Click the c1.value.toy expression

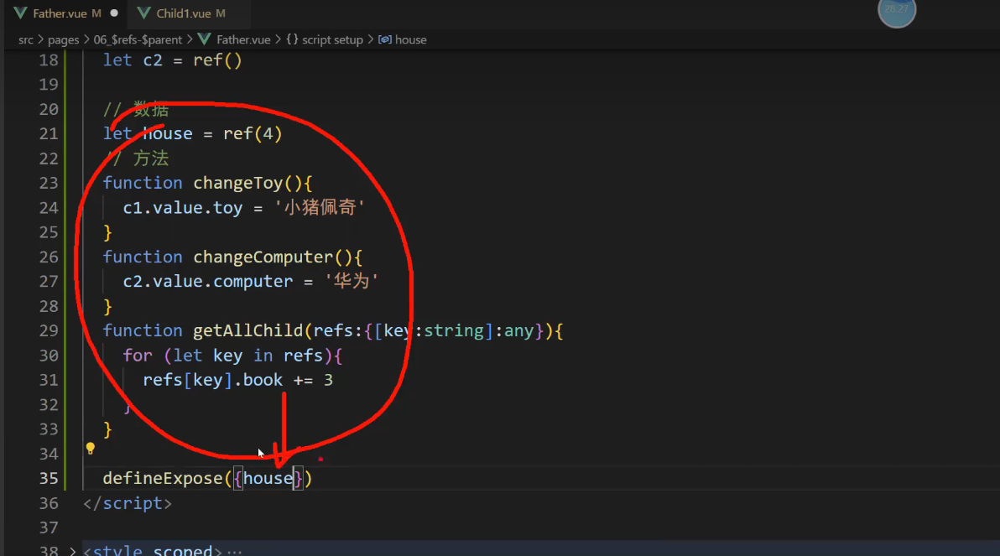[183, 208]
